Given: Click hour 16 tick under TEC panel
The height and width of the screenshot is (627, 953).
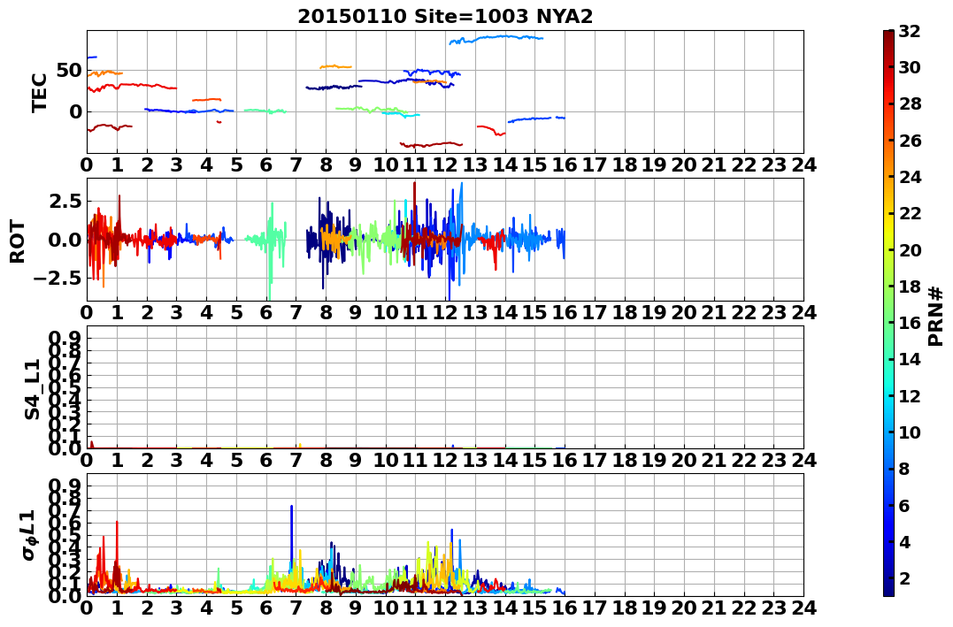Looking at the screenshot, I should click(x=565, y=164).
